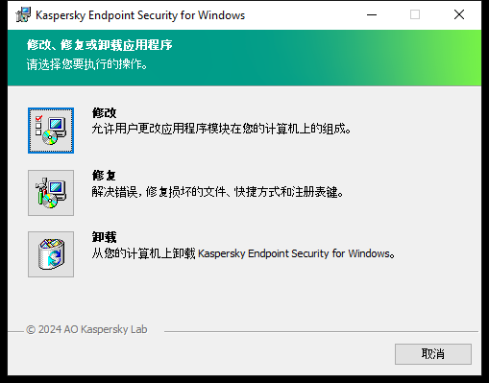Click the © 2024 AO Kaspersky Lab text
The image size is (489, 383).
[x=86, y=329]
